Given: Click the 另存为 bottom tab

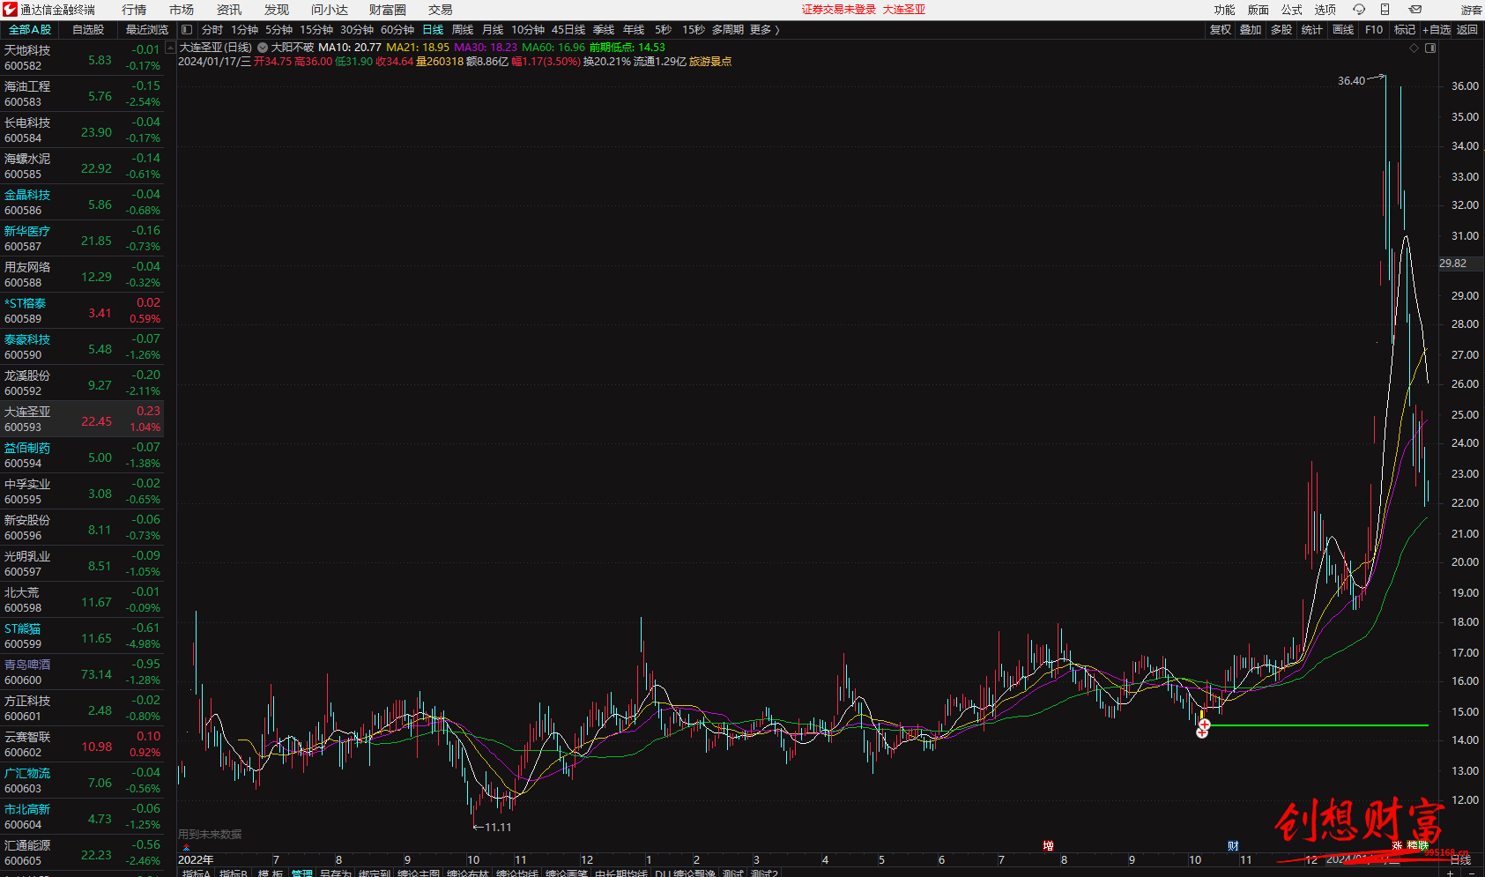Looking at the screenshot, I should 335,873.
